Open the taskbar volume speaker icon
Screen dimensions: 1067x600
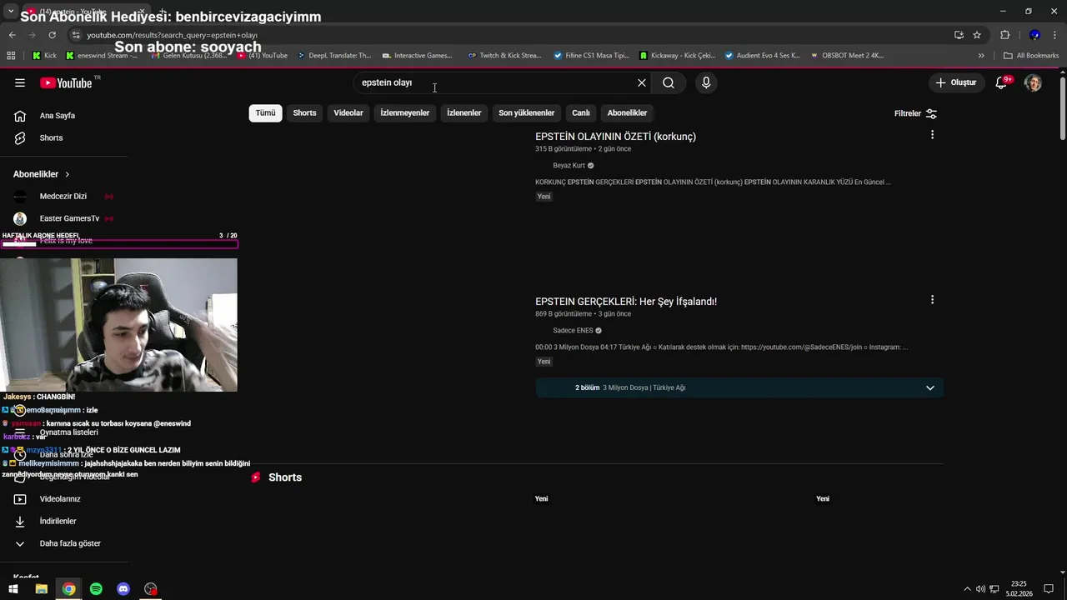[x=980, y=589]
